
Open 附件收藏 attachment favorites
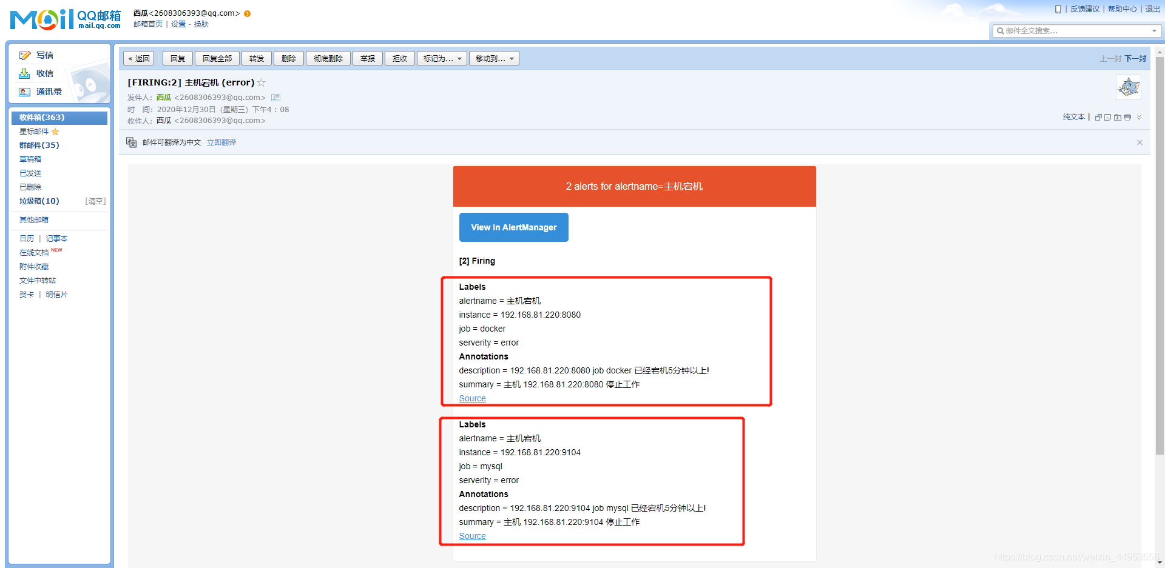(x=34, y=267)
